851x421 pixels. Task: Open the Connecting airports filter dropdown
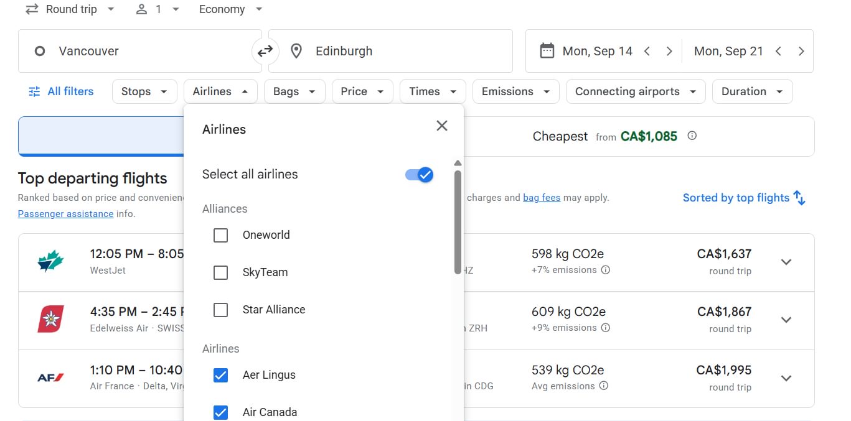coord(636,91)
